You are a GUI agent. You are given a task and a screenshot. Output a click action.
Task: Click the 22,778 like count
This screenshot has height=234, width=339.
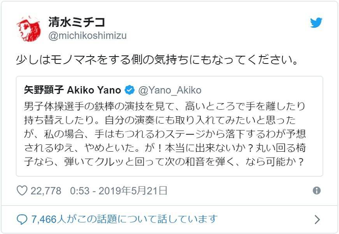(46, 191)
